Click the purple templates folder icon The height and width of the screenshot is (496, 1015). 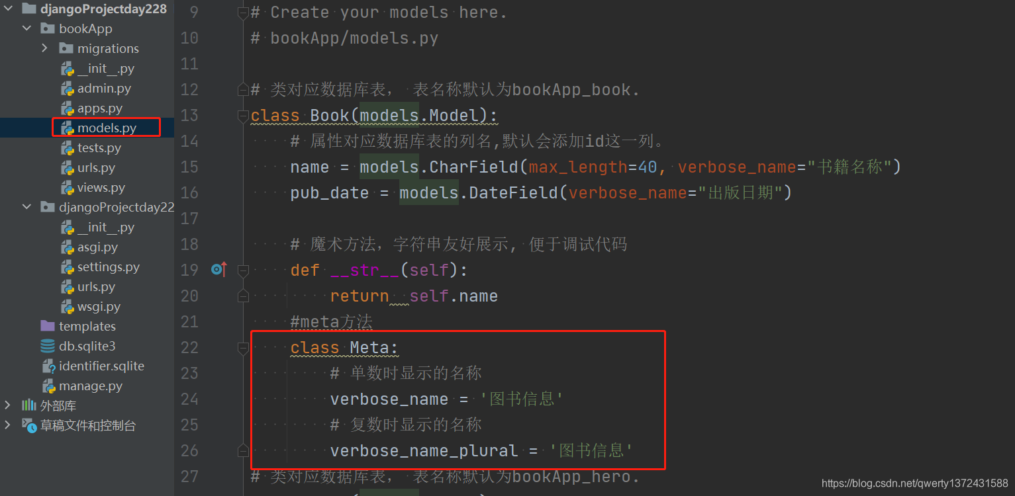coord(47,326)
